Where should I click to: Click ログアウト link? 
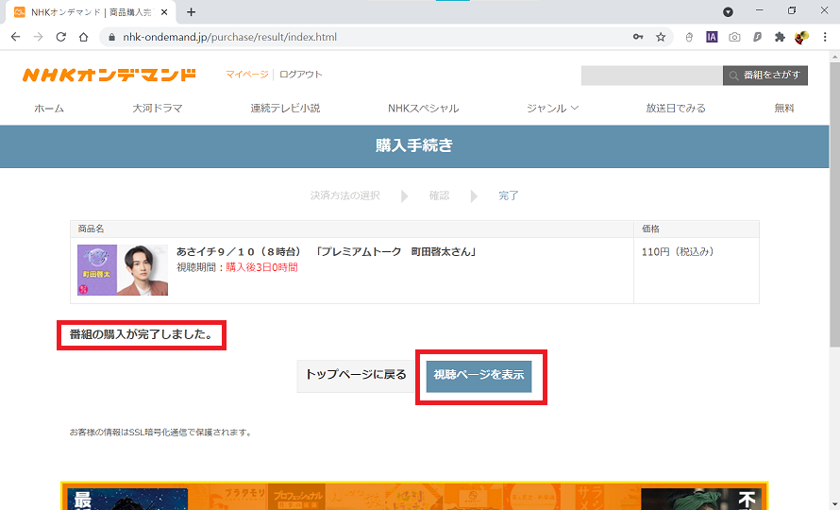[x=300, y=74]
